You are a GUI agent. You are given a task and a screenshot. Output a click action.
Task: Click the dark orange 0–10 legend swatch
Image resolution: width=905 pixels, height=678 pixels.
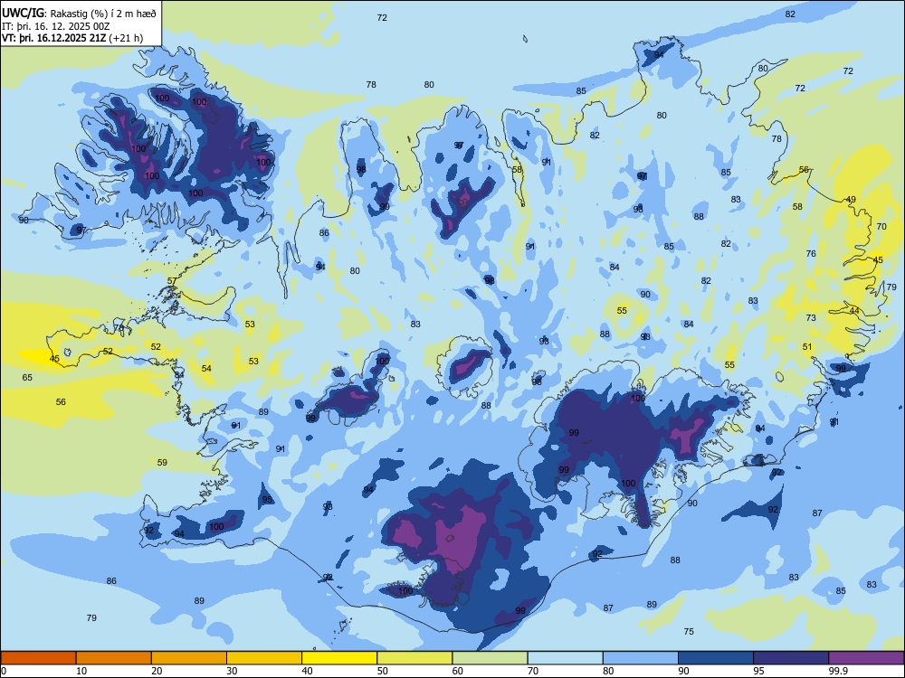click(x=38, y=658)
